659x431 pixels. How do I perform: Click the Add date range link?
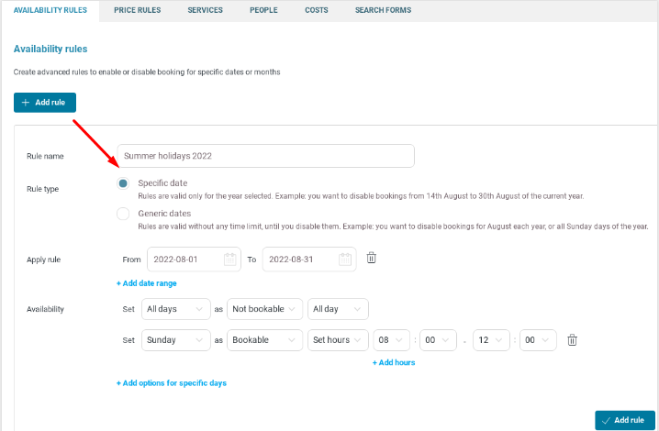tap(146, 283)
